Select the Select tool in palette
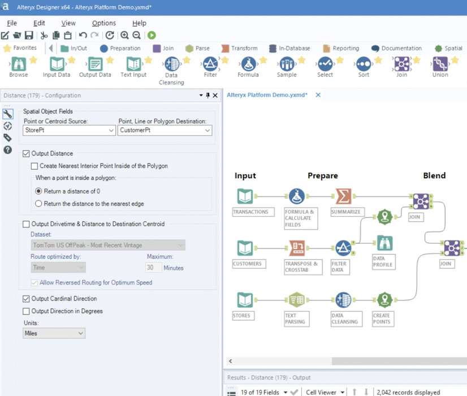The image size is (467, 396). [x=325, y=64]
